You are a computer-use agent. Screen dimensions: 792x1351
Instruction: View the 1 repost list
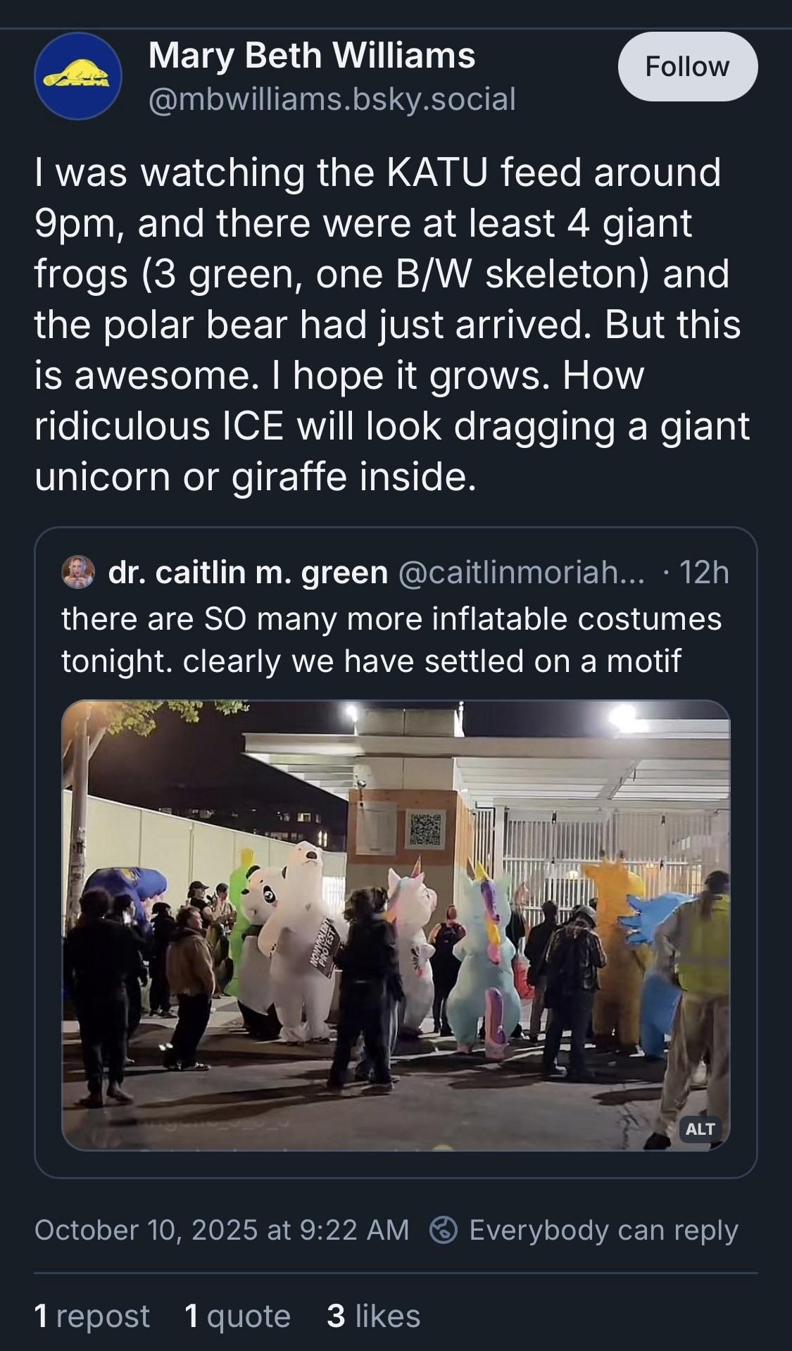tap(92, 1316)
